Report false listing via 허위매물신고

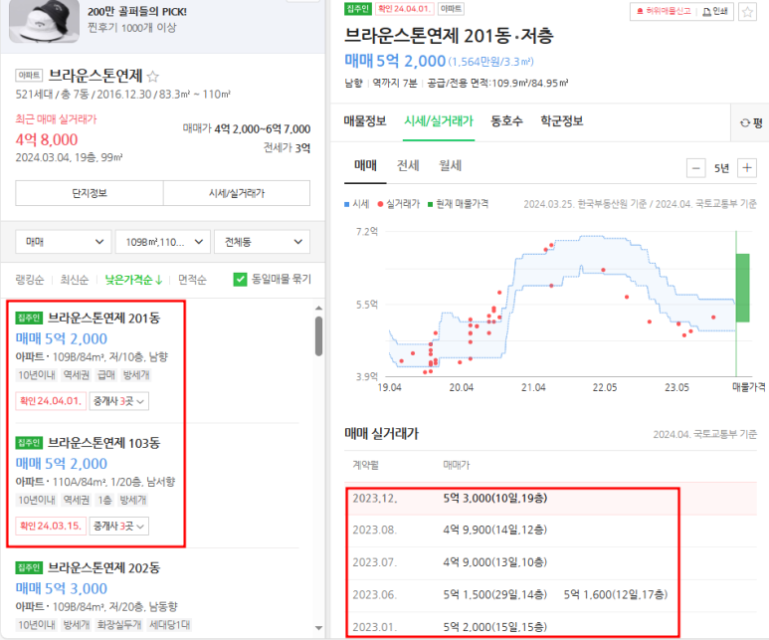click(664, 11)
